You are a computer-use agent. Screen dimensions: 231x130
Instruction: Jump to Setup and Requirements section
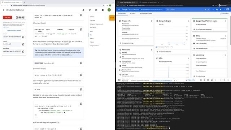coord(96,24)
